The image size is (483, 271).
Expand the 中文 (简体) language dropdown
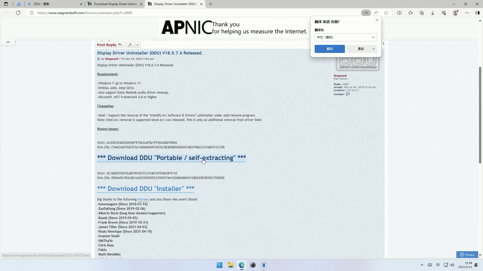345,37
